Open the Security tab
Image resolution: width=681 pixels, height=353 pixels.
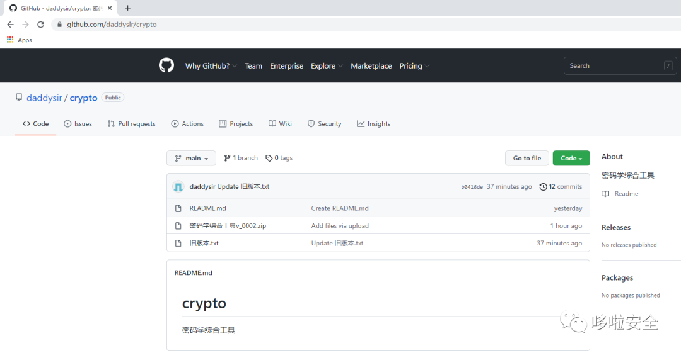[x=325, y=123]
